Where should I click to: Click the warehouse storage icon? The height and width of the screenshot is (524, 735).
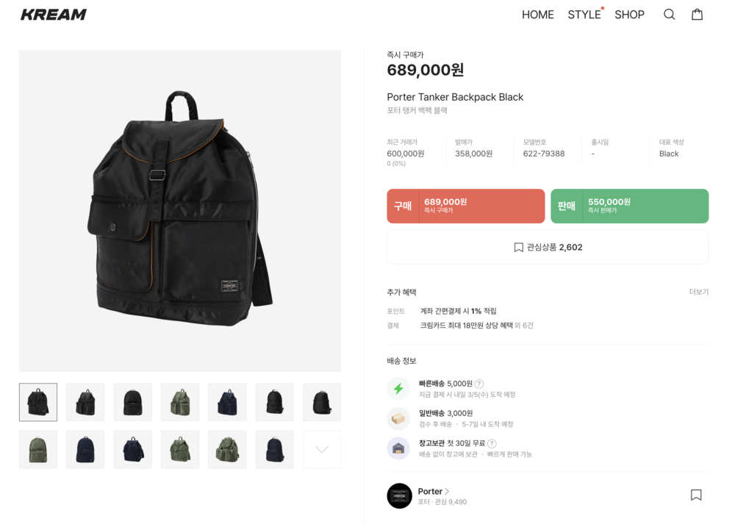click(x=398, y=448)
